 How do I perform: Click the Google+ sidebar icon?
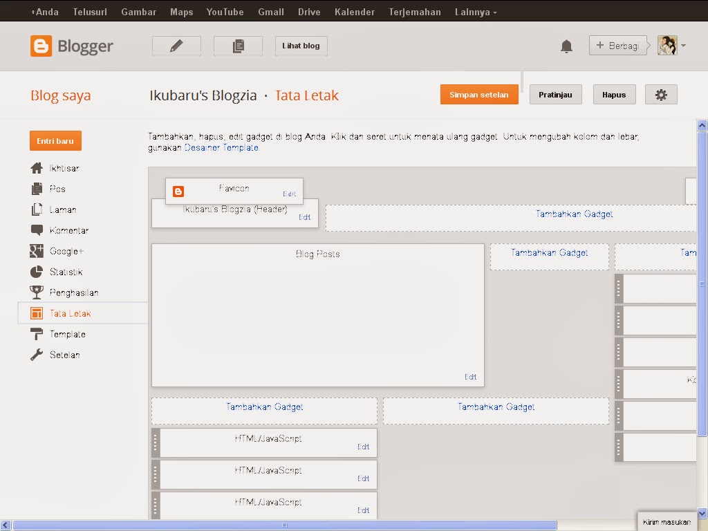coord(37,251)
